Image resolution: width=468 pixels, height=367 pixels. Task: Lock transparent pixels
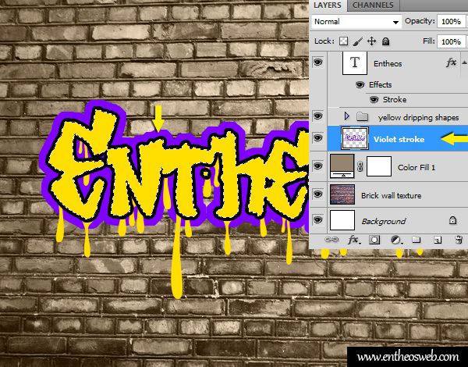point(343,41)
